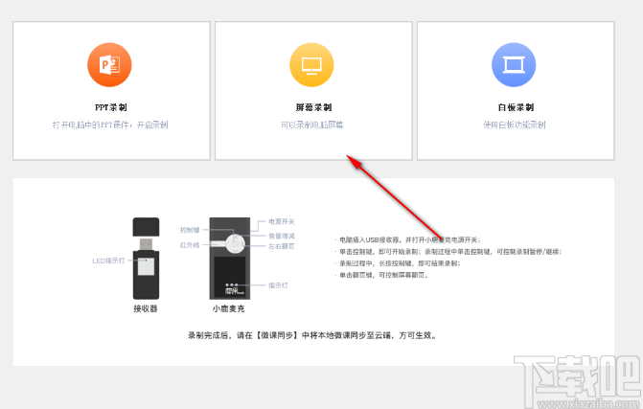Screen dimensions: 643x409
Task: Click the 音量增减 label
Action: [x=282, y=236]
